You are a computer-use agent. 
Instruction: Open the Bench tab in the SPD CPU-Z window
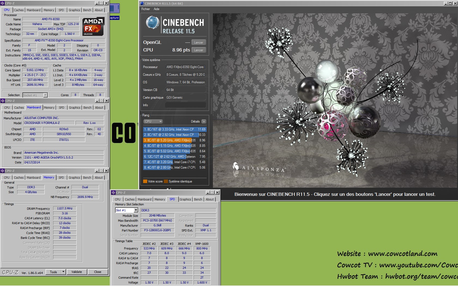point(198,199)
